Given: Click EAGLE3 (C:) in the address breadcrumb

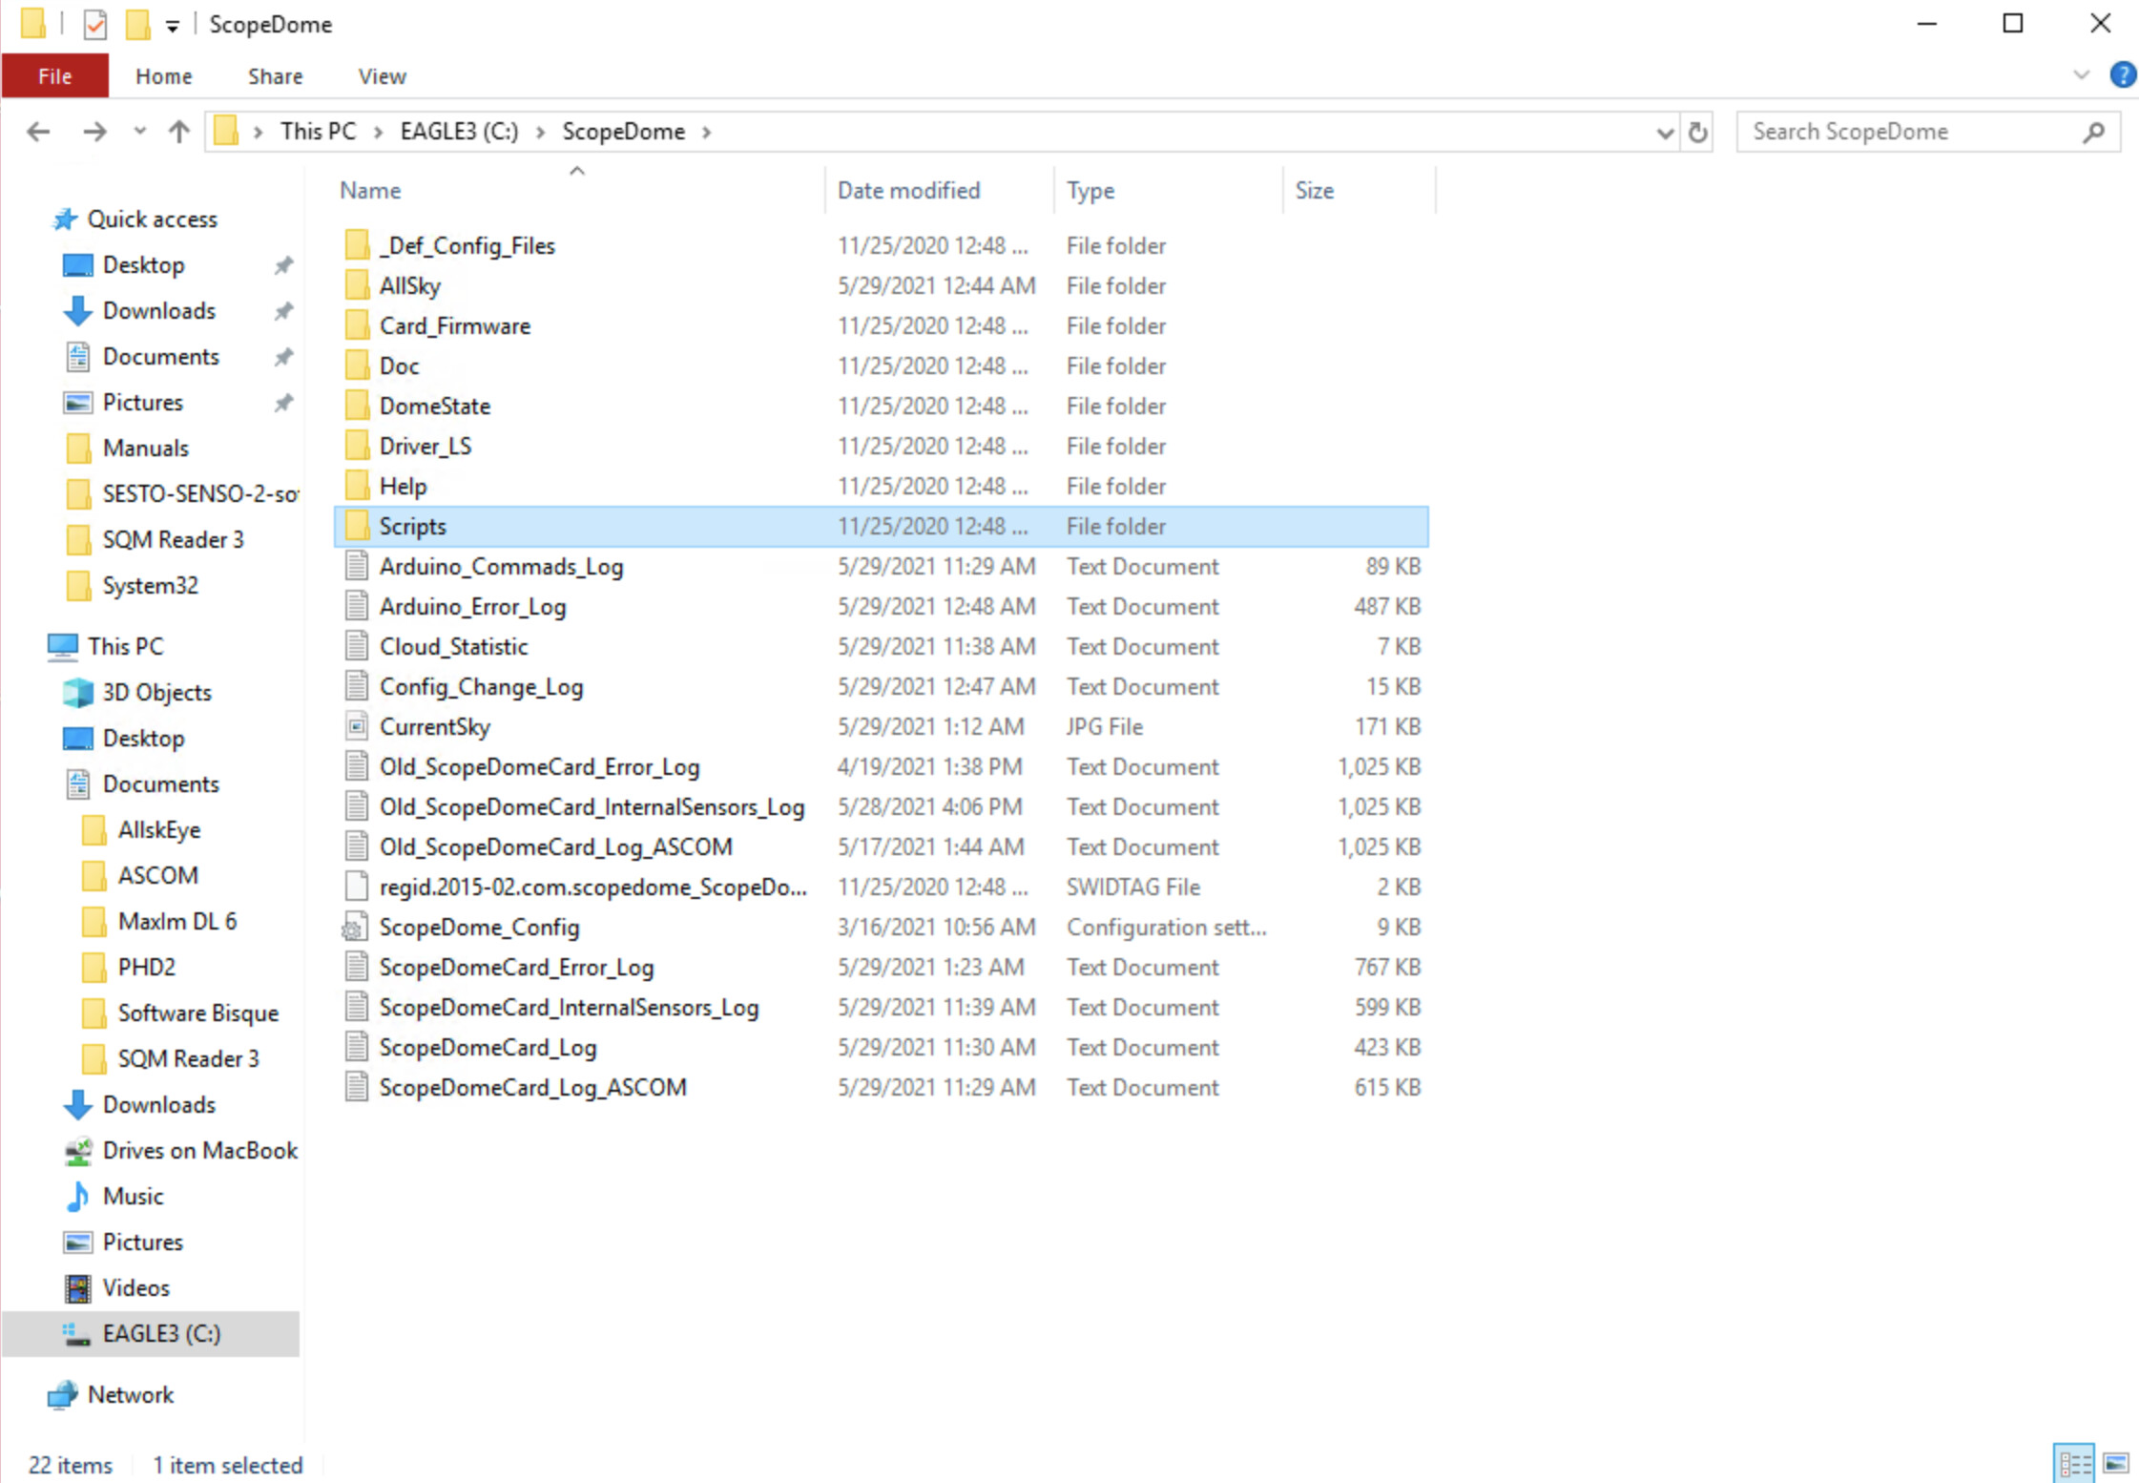Looking at the screenshot, I should click(x=459, y=132).
